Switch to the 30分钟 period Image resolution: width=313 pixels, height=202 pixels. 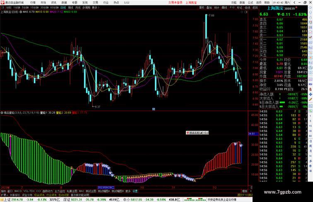[x=44, y=7]
